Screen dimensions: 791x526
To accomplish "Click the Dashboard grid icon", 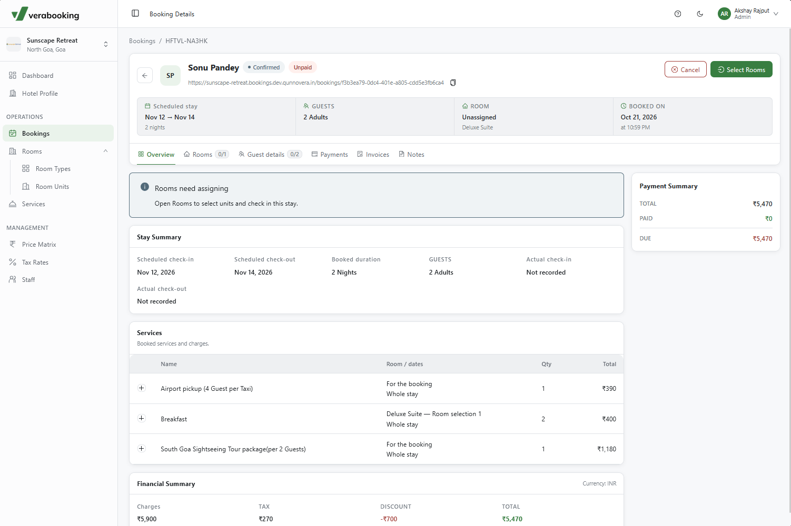I will click(13, 76).
